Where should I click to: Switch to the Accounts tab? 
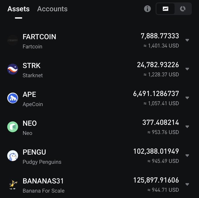coord(52,9)
